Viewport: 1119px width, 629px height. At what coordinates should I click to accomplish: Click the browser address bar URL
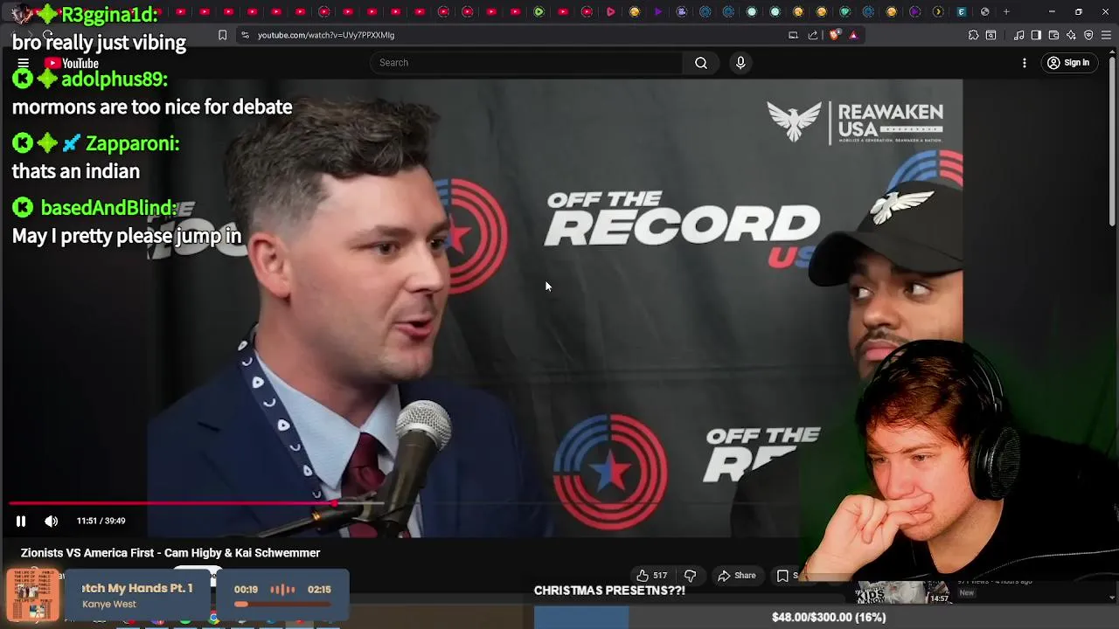(x=326, y=35)
